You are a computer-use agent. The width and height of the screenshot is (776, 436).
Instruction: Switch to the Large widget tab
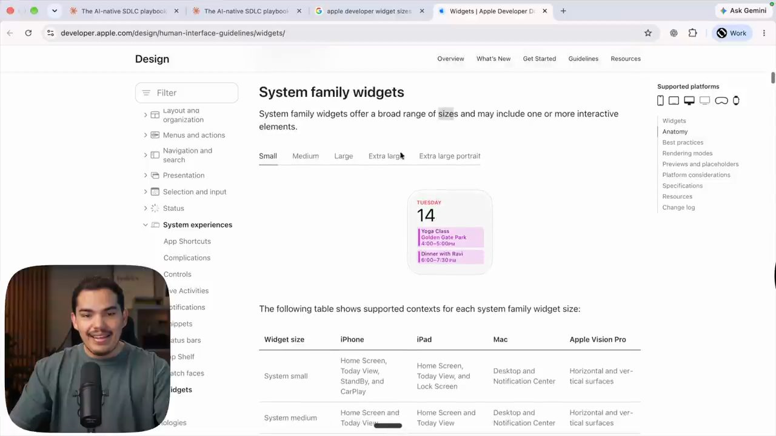[x=344, y=156]
